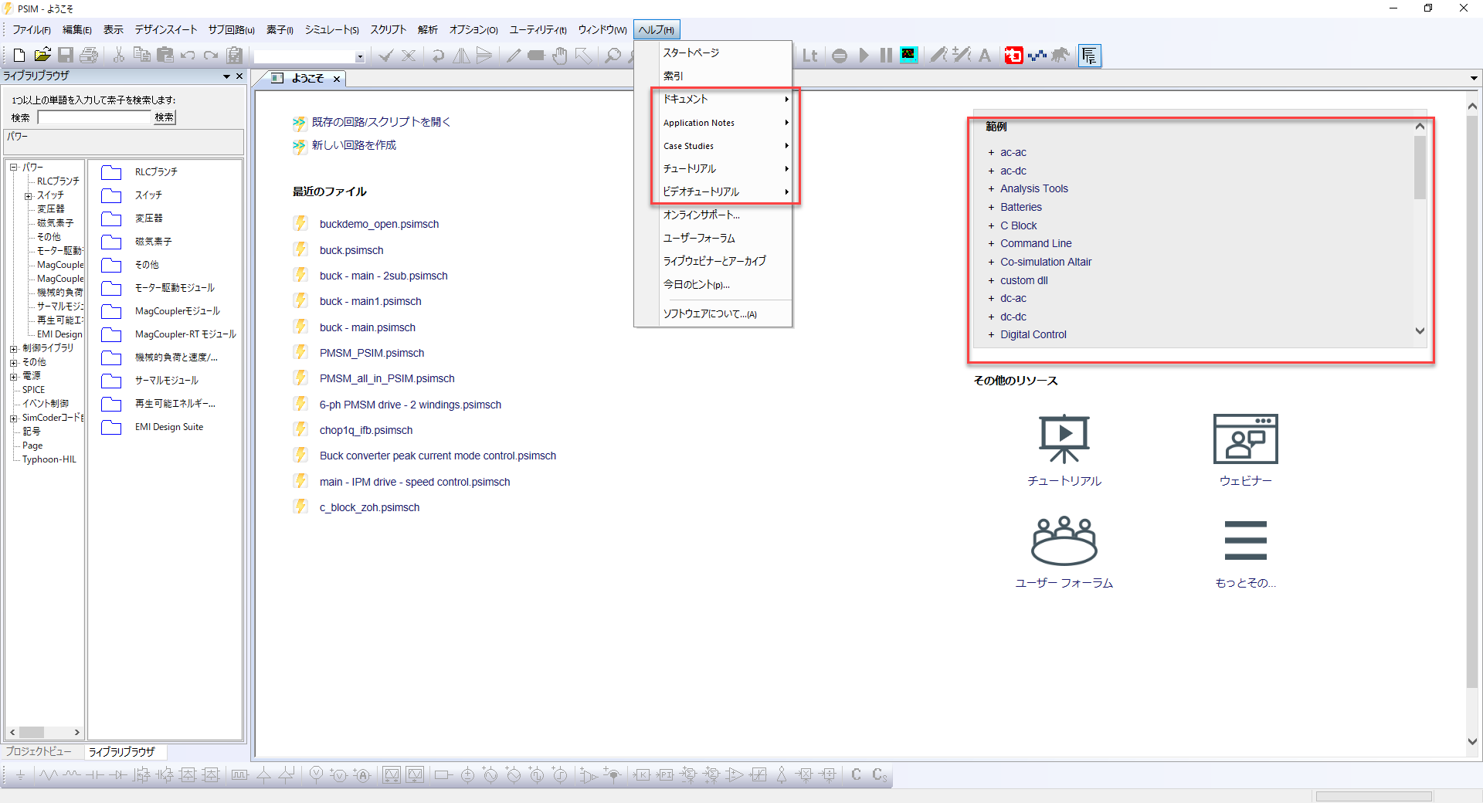Open the toolbar combo box dropdown

pos(360,56)
